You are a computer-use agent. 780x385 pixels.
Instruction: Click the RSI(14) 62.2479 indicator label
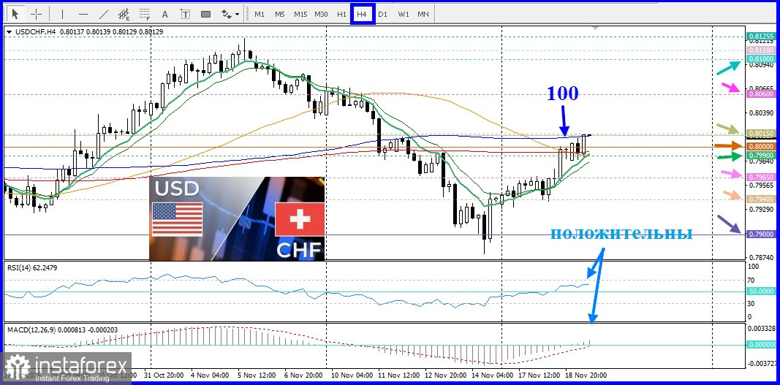click(x=32, y=267)
